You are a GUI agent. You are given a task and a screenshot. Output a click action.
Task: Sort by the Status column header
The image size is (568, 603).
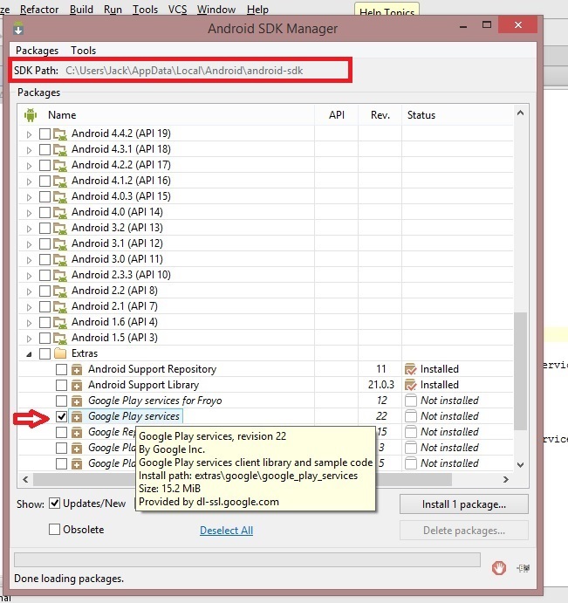457,115
